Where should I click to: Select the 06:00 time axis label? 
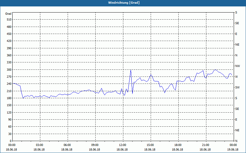pos(68,145)
